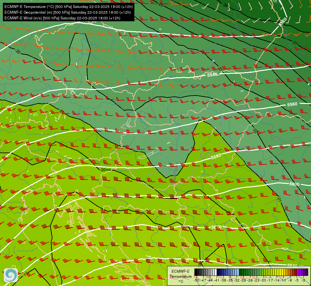Click the -28 isotherm label
The image size is (311, 286).
[x=225, y=5]
